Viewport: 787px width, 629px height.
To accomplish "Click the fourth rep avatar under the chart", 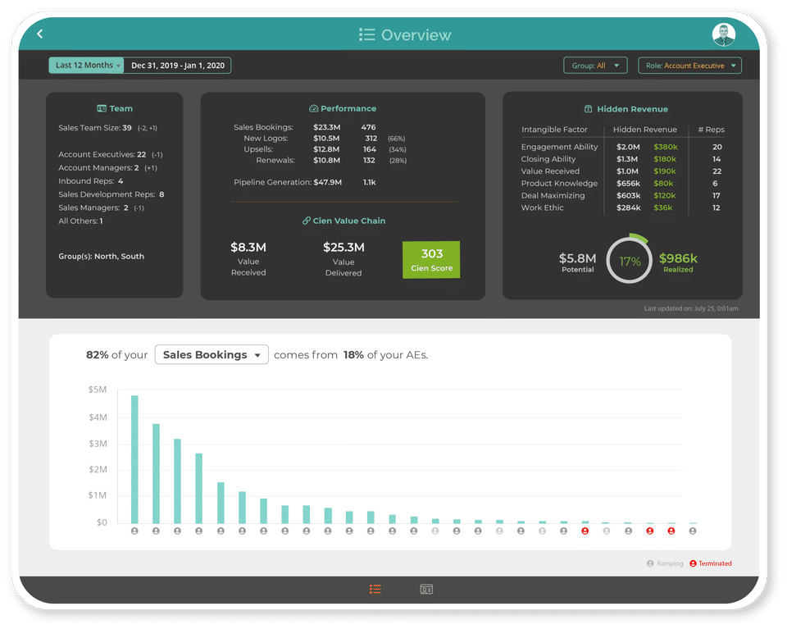I will [198, 531].
